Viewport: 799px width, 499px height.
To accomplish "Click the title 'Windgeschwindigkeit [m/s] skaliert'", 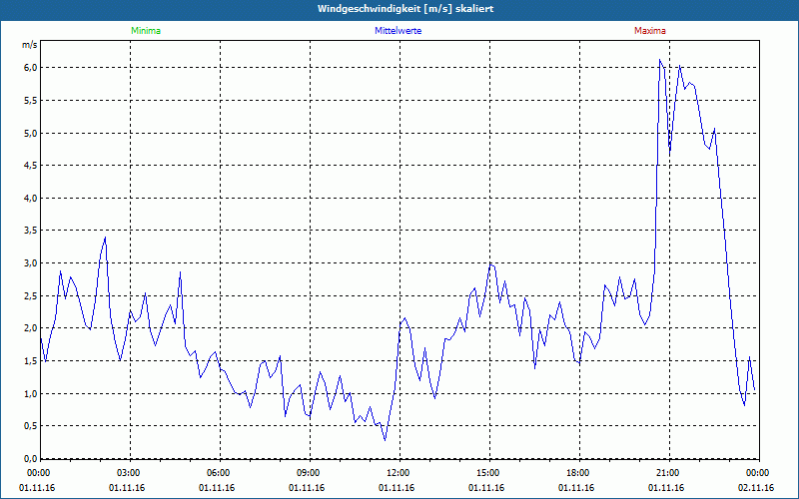I will [x=405, y=9].
